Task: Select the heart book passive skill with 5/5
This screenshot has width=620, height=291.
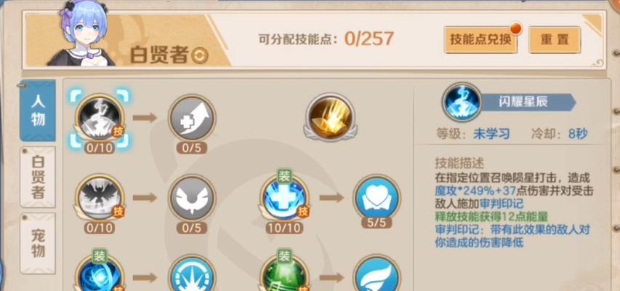Action: tap(377, 197)
